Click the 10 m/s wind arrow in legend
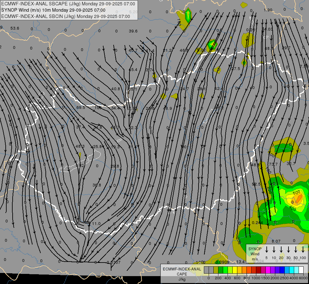The image size is (309, 284). [274, 250]
